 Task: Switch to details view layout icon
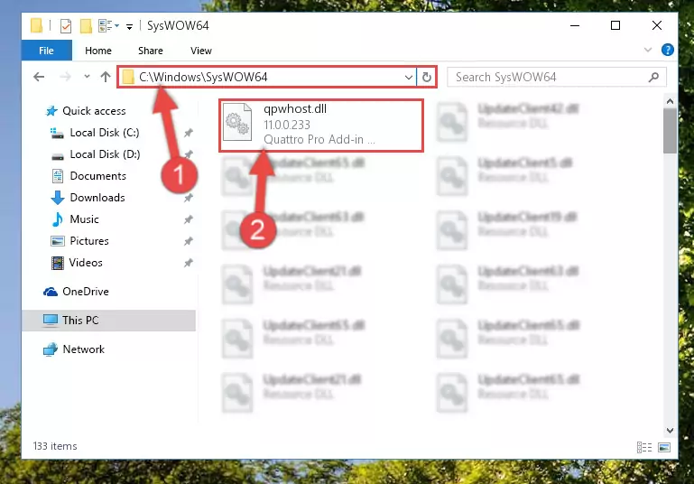click(644, 447)
